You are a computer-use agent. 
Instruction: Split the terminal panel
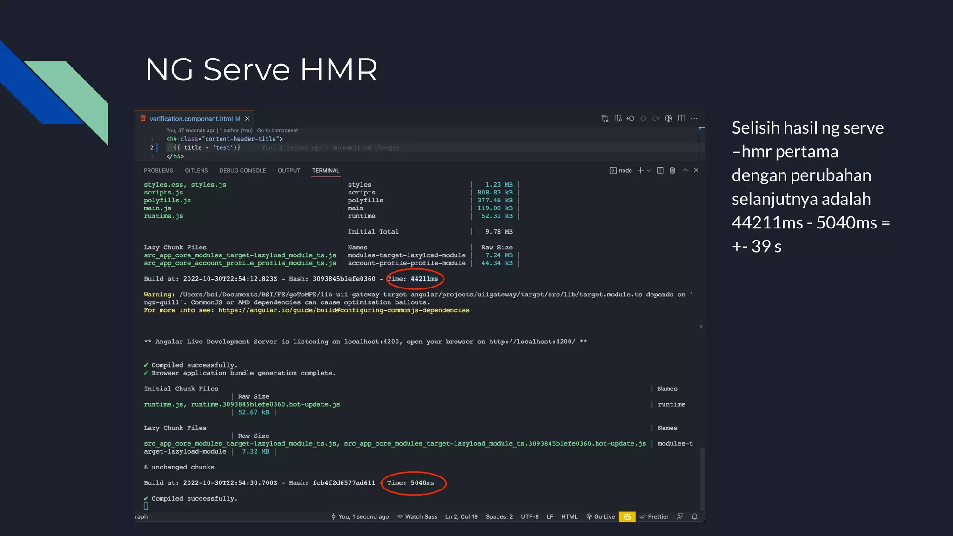[660, 170]
